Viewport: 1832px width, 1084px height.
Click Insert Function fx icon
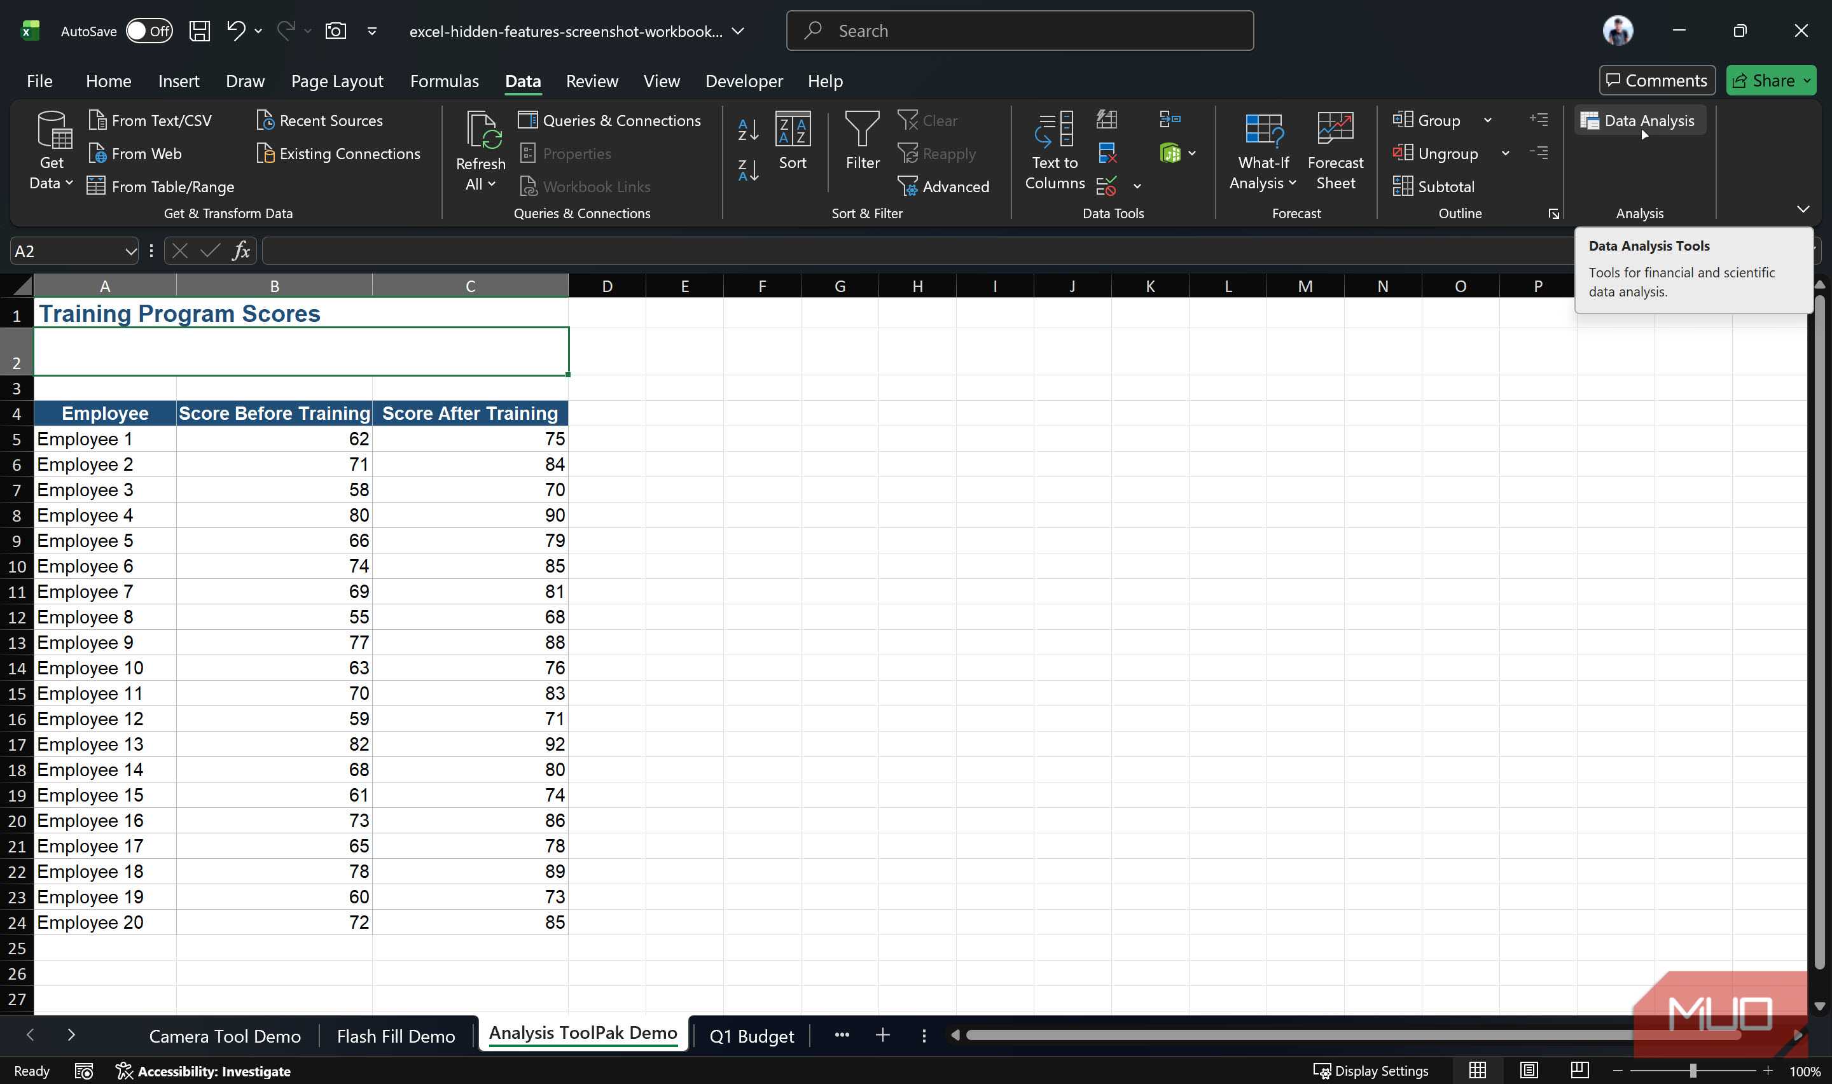[241, 251]
